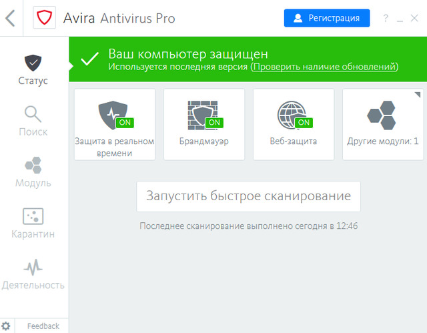Close the Avira window

tap(414, 18)
